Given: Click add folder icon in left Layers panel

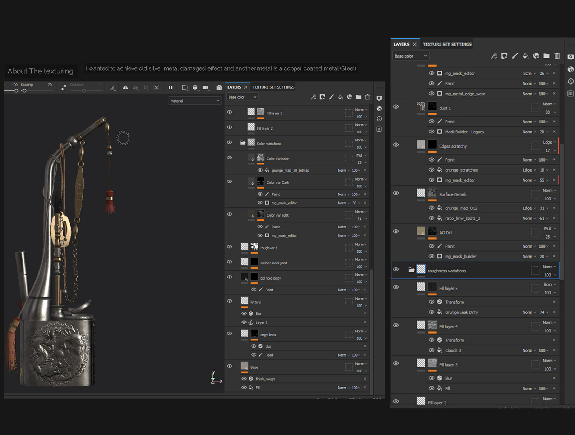Looking at the screenshot, I should (x=358, y=97).
